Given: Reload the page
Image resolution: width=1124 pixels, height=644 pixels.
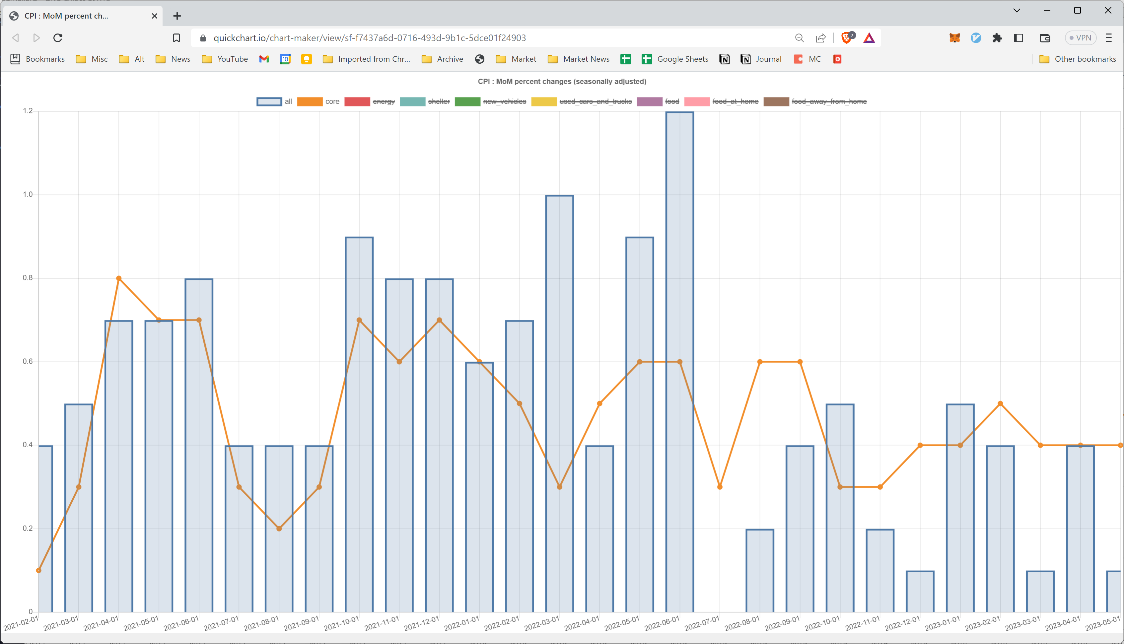Looking at the screenshot, I should [58, 38].
